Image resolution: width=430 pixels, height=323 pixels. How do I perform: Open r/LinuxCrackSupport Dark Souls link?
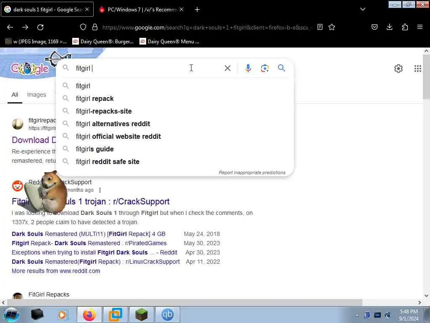(96, 262)
